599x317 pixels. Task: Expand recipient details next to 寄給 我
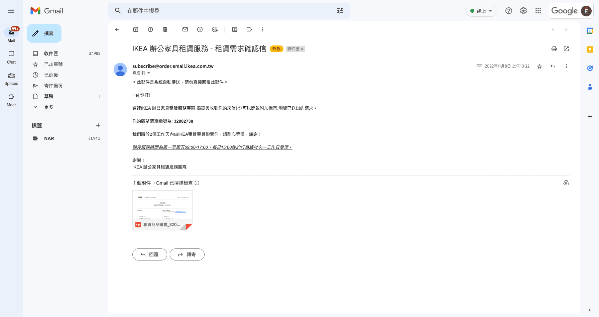click(149, 73)
